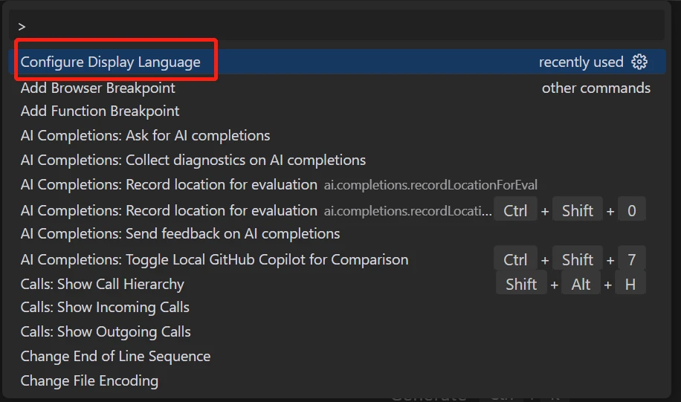Click the gear icon to configure keybinding
This screenshot has width=681, height=402.
pyautogui.click(x=639, y=62)
